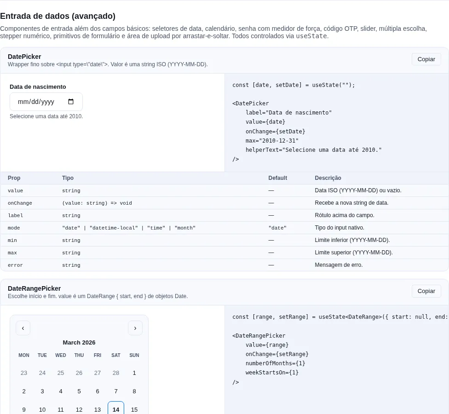Copy the DatePicker code example

coord(426,59)
